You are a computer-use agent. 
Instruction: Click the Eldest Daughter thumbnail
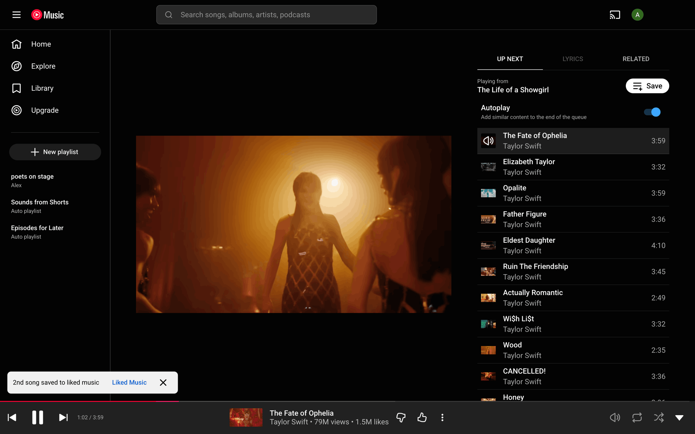click(488, 246)
